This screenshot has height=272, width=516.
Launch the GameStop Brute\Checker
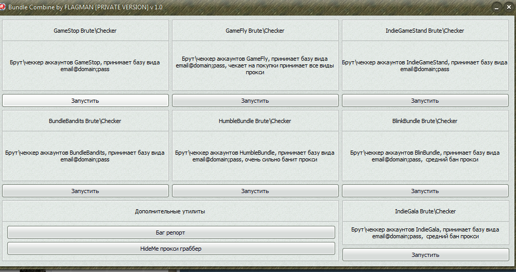point(85,101)
